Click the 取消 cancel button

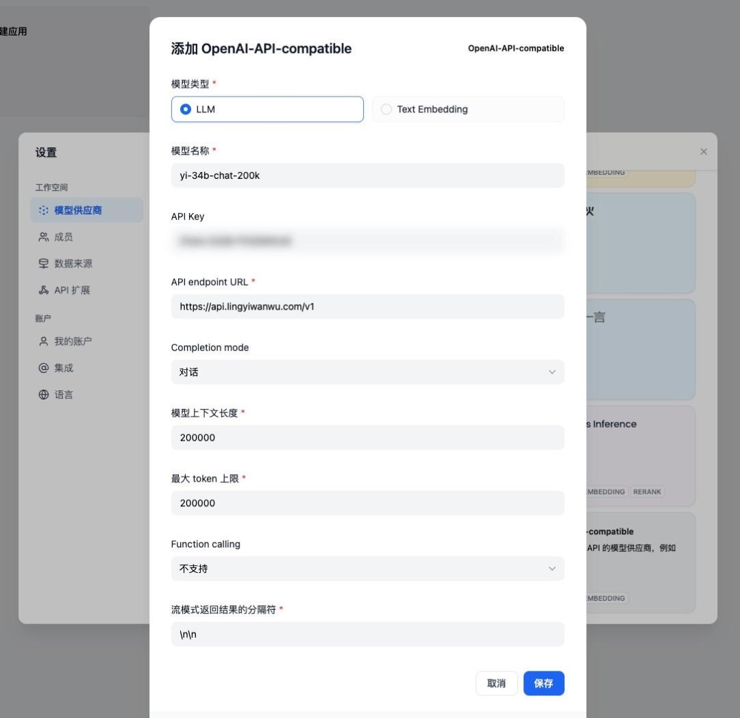(497, 683)
